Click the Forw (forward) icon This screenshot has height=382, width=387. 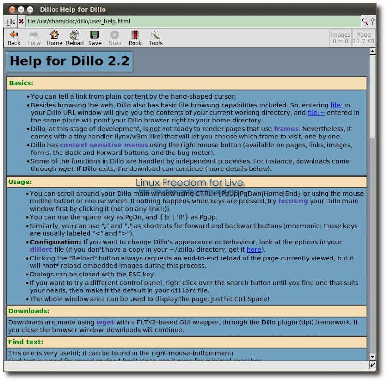34,37
